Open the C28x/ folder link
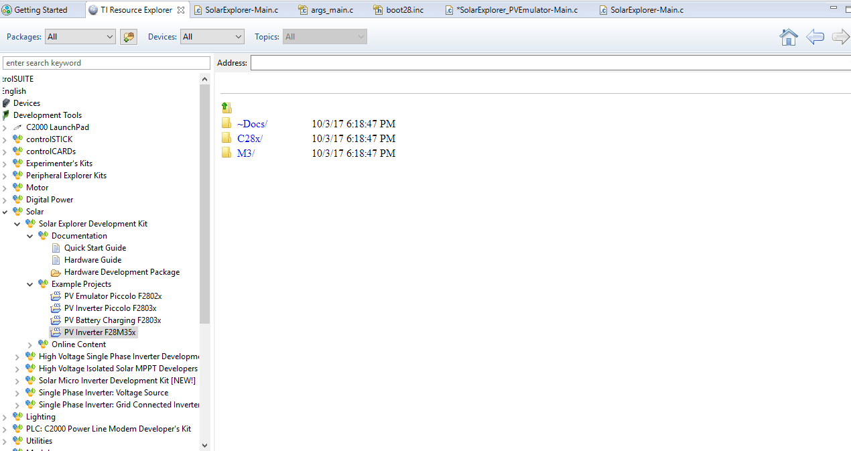 [250, 139]
